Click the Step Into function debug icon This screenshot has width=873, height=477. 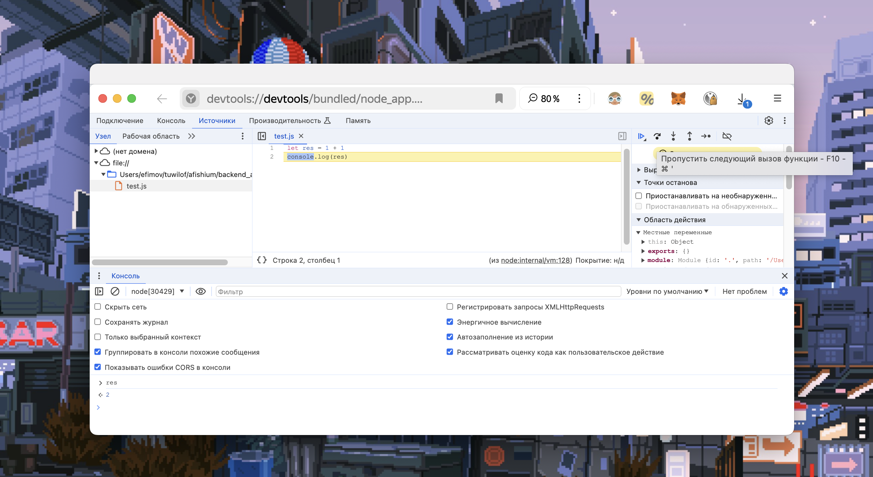click(x=673, y=136)
